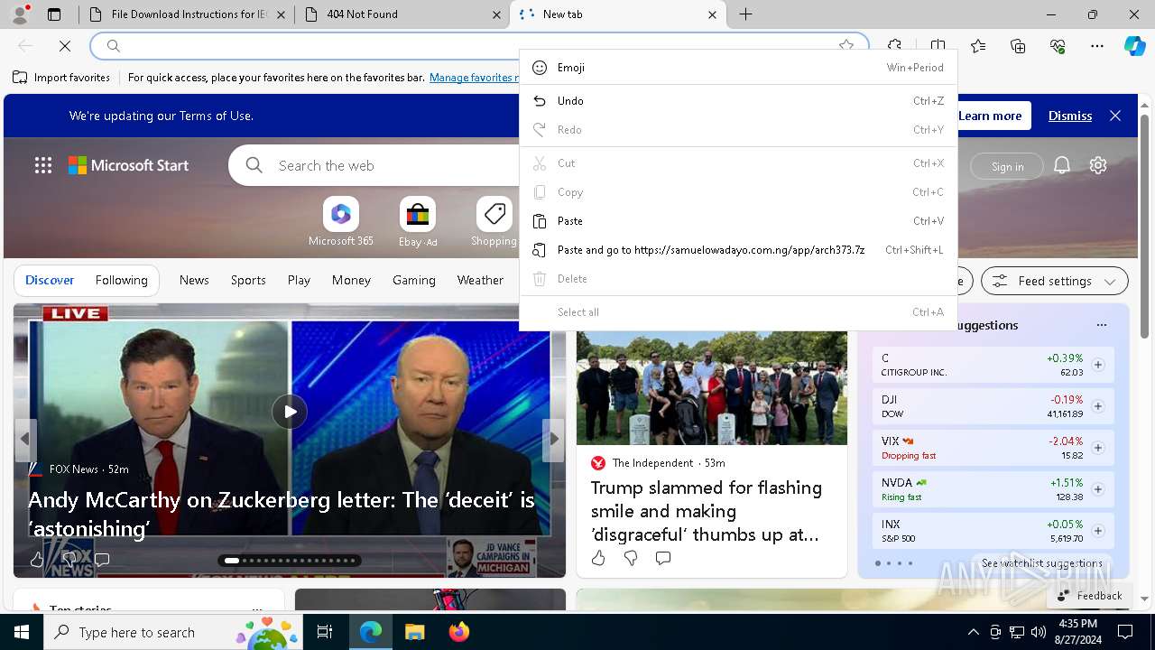Open the Microsoft 365 shortcut
The image size is (1155, 650).
tap(340, 221)
